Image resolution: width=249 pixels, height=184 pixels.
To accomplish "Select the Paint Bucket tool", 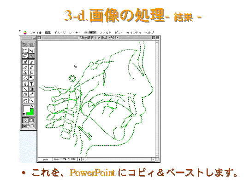I will point(25,94).
